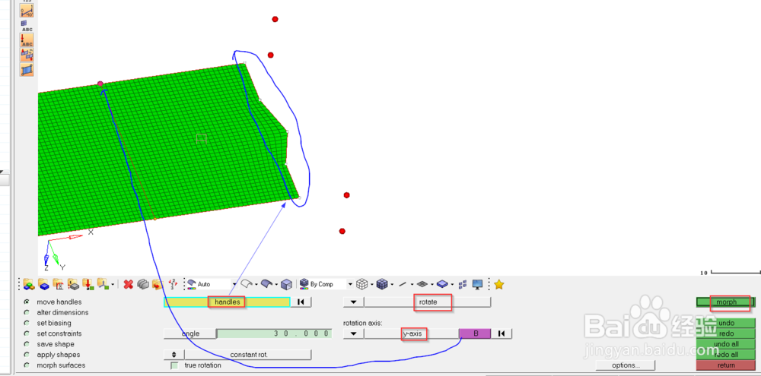Click the grey stacked shapes icon beside the red X
This screenshot has height=376, width=761.
coord(143,284)
